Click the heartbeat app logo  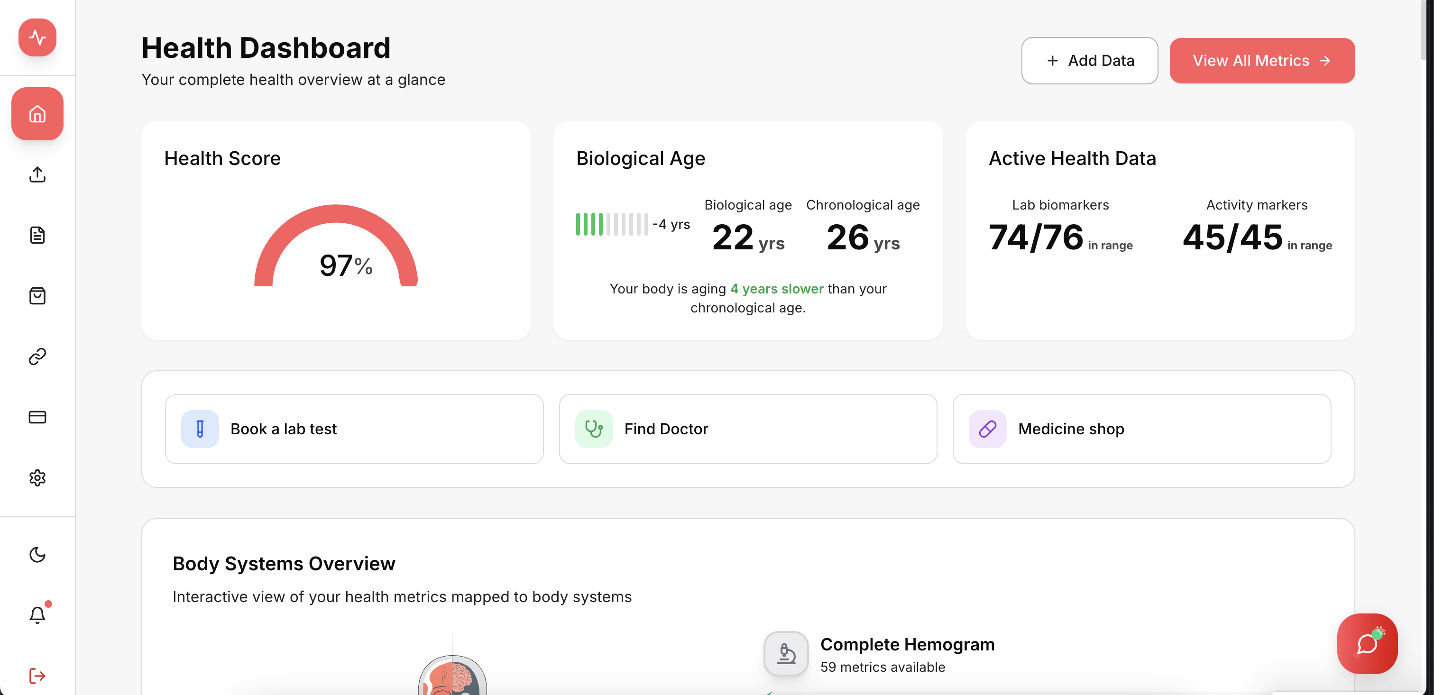click(37, 37)
